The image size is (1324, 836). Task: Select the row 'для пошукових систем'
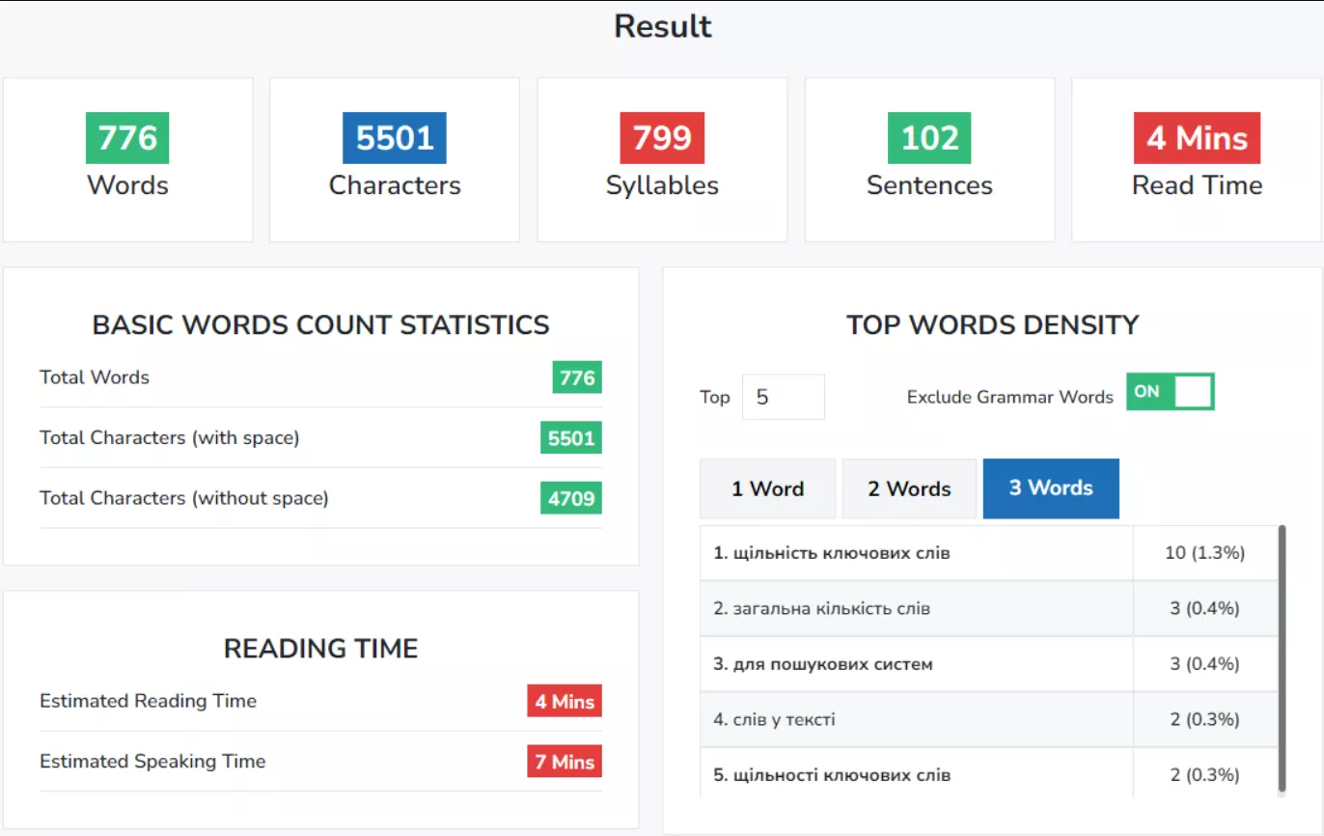pyautogui.click(x=989, y=664)
